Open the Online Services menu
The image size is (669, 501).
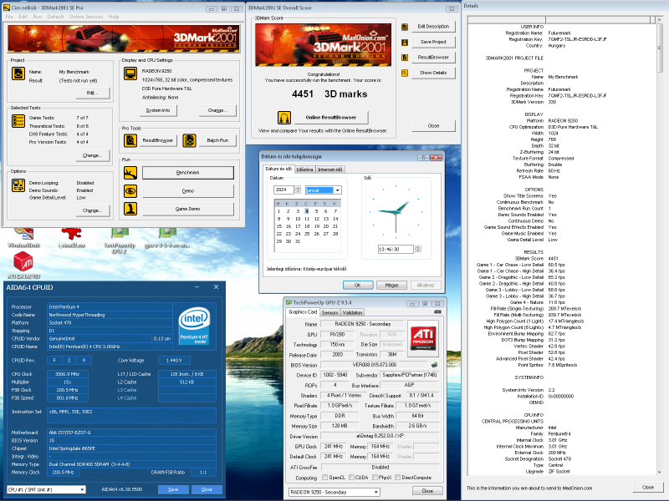86,17
